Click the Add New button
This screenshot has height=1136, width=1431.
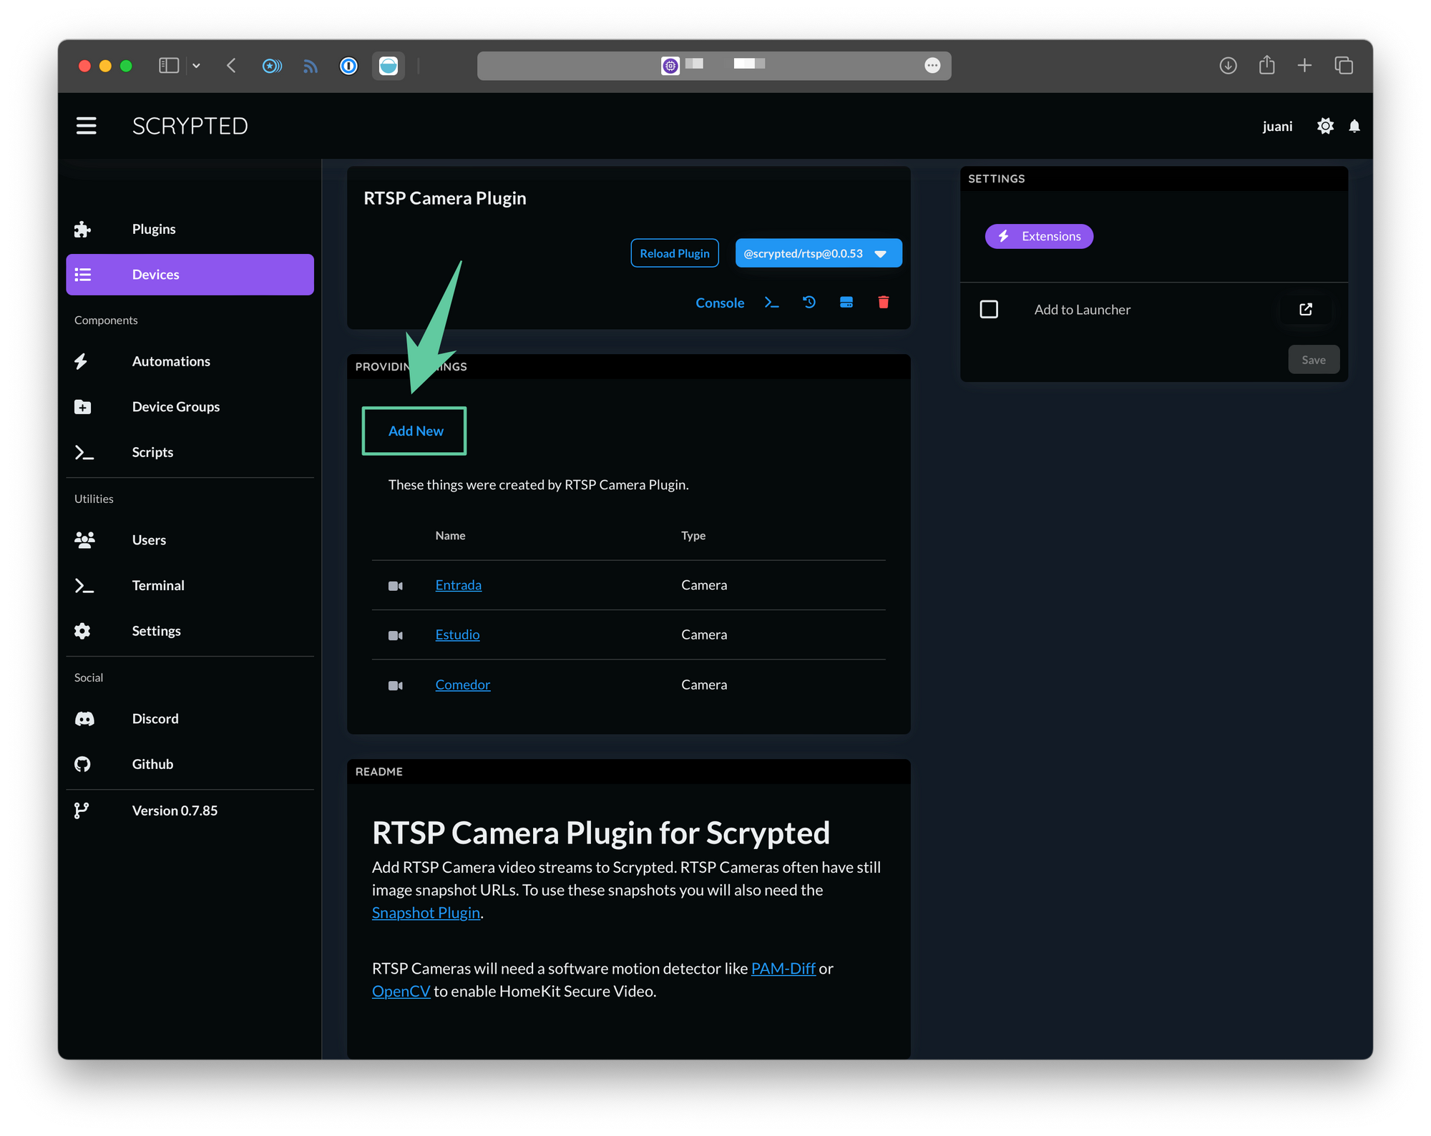tap(415, 431)
